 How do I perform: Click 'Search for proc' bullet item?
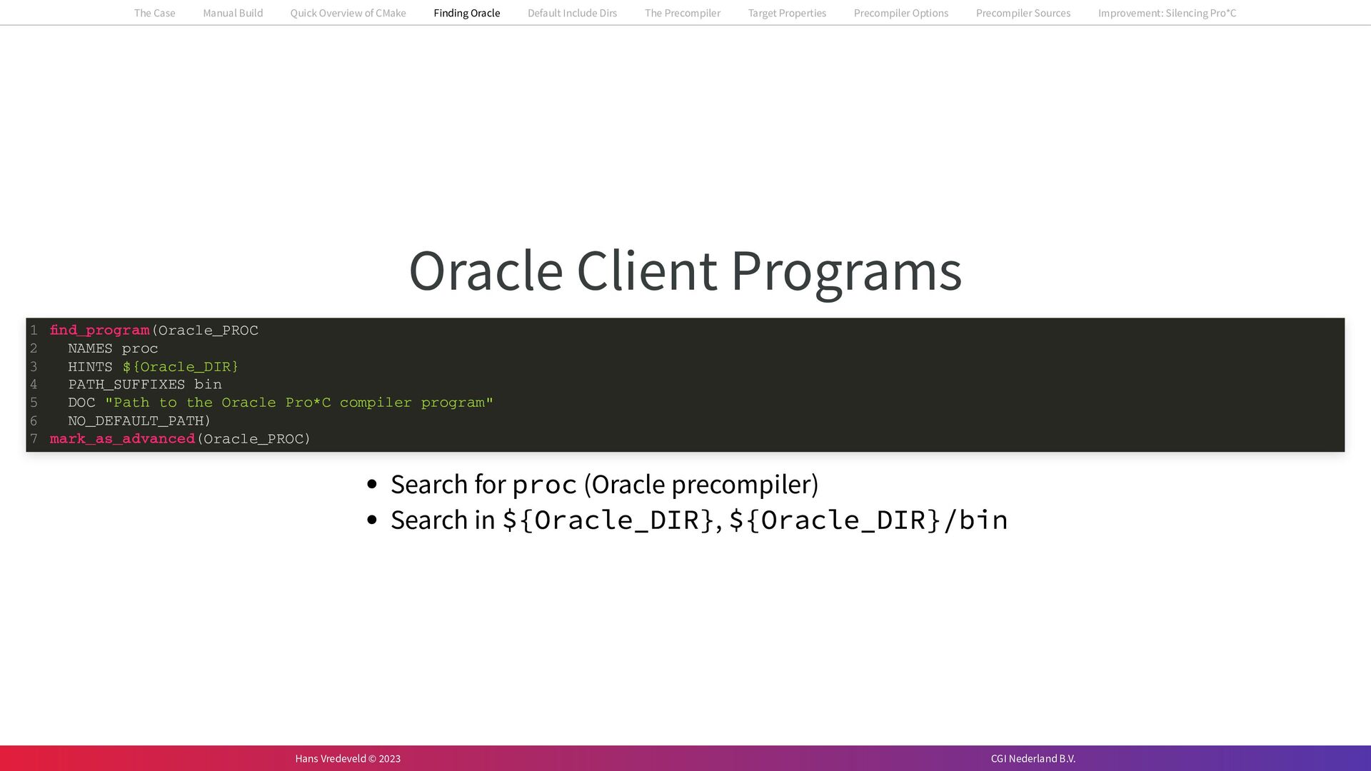pyautogui.click(x=604, y=485)
